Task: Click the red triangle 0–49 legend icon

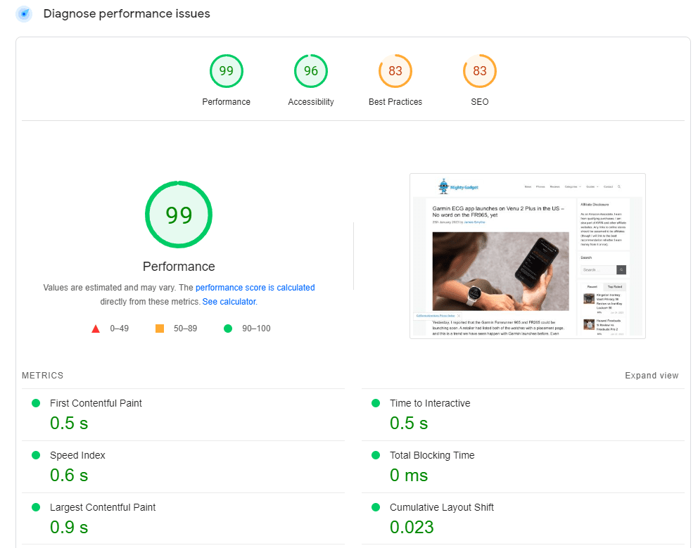Action: click(x=96, y=329)
